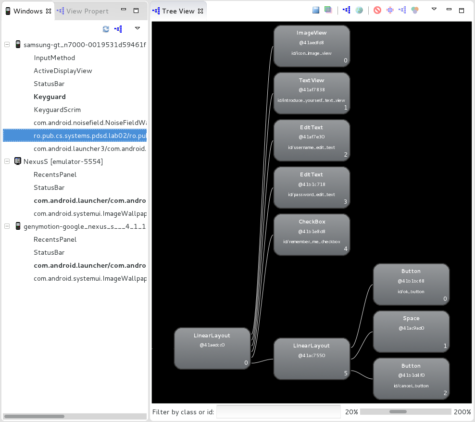475x422 pixels.
Task: Close the Tree View tab with its X
Action: tap(200, 11)
